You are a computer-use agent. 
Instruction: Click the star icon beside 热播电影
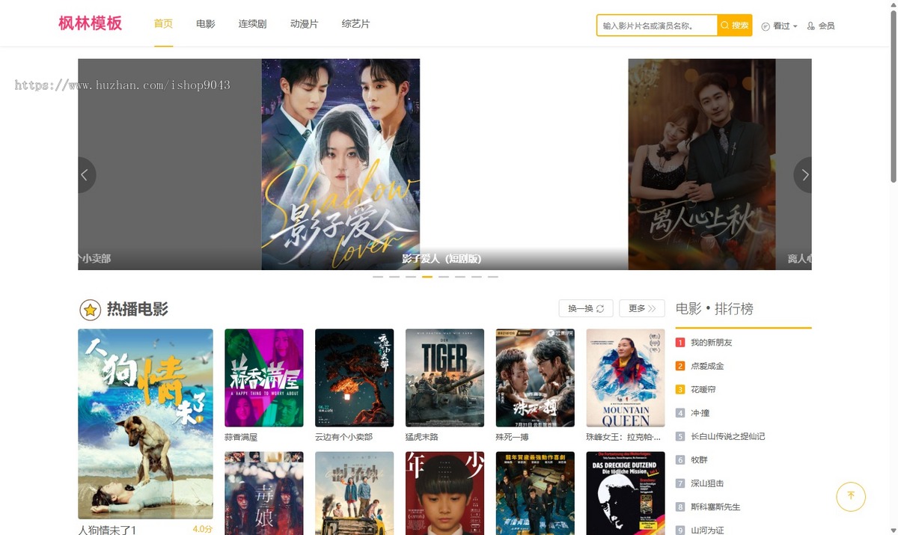(x=90, y=310)
